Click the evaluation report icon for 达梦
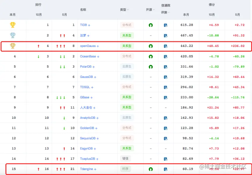The height and width of the screenshot is (175, 252). [166, 36]
